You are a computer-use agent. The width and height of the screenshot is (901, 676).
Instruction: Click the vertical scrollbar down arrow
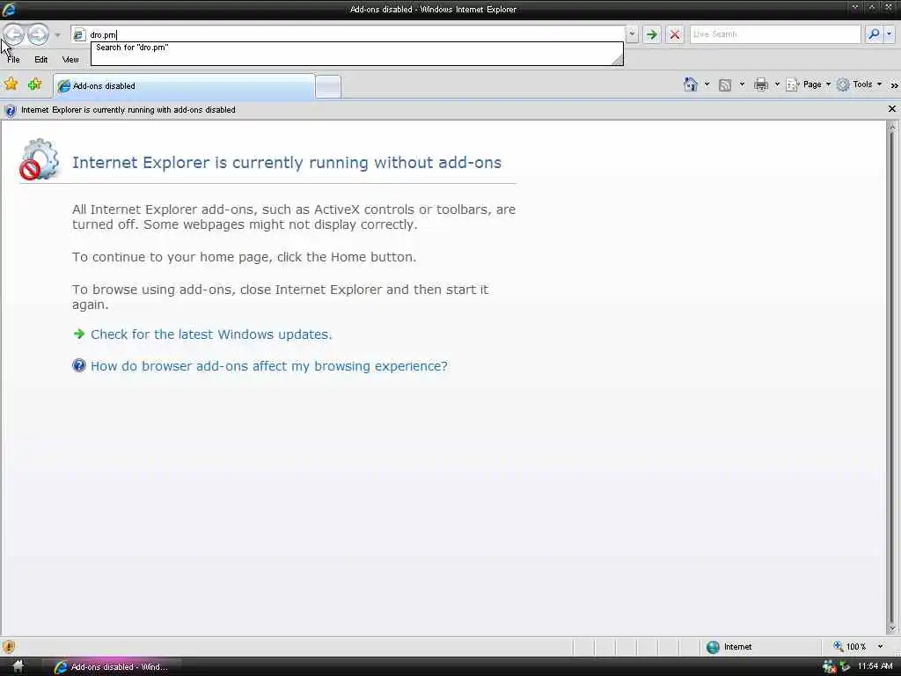tap(892, 628)
